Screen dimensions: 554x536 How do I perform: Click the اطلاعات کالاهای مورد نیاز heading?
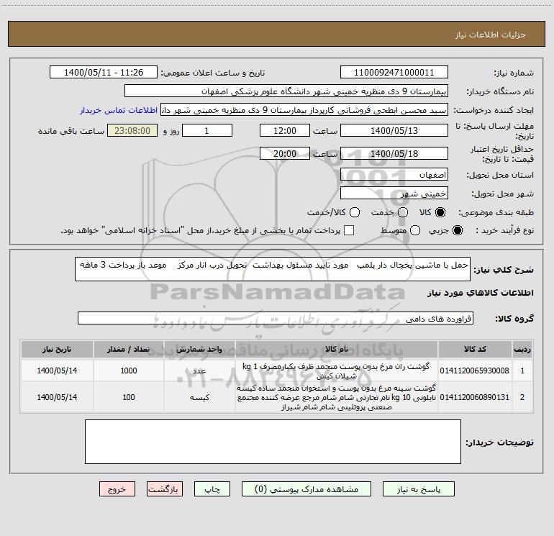481,293
